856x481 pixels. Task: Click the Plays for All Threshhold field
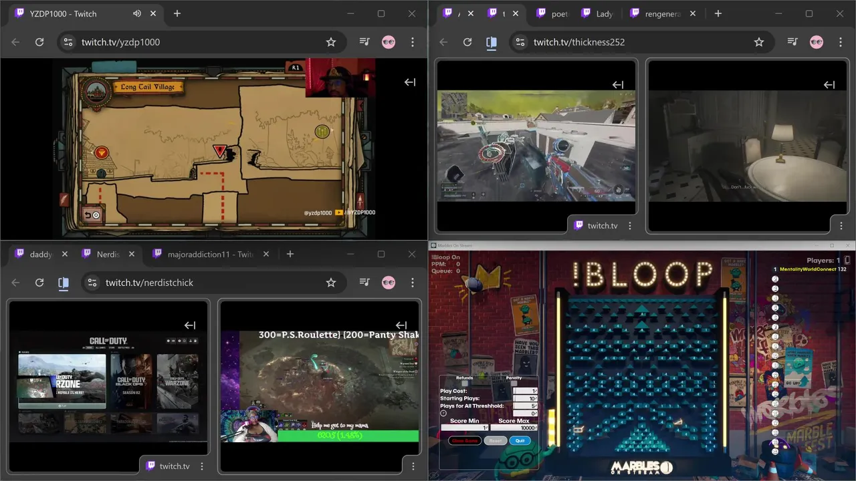(x=525, y=406)
